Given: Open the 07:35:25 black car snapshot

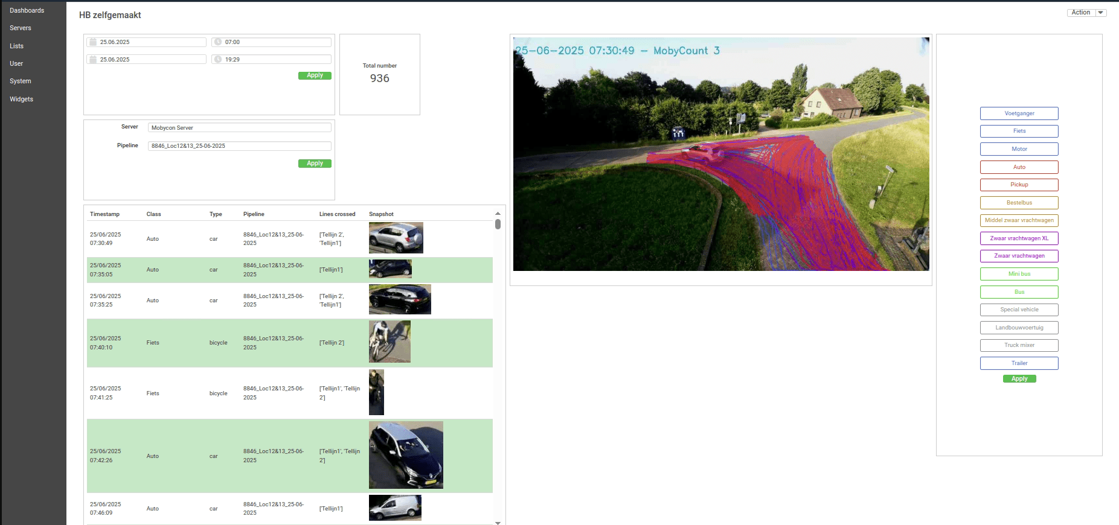Looking at the screenshot, I should coord(400,299).
